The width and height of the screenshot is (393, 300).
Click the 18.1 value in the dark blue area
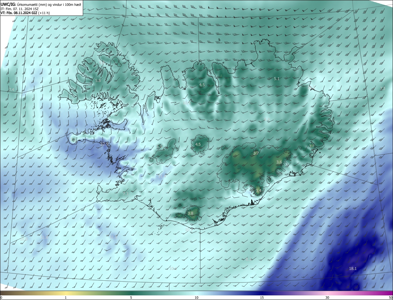353,268
